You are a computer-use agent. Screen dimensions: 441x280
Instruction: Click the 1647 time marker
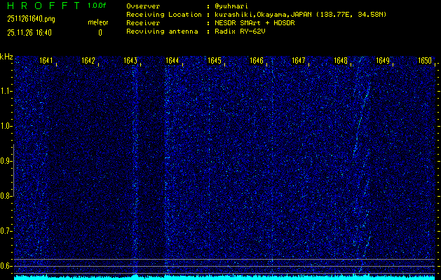click(x=299, y=61)
